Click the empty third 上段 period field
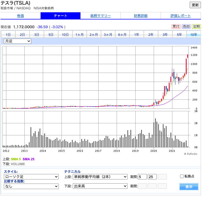Viewport: 202px width, 197px height. [x=162, y=177]
